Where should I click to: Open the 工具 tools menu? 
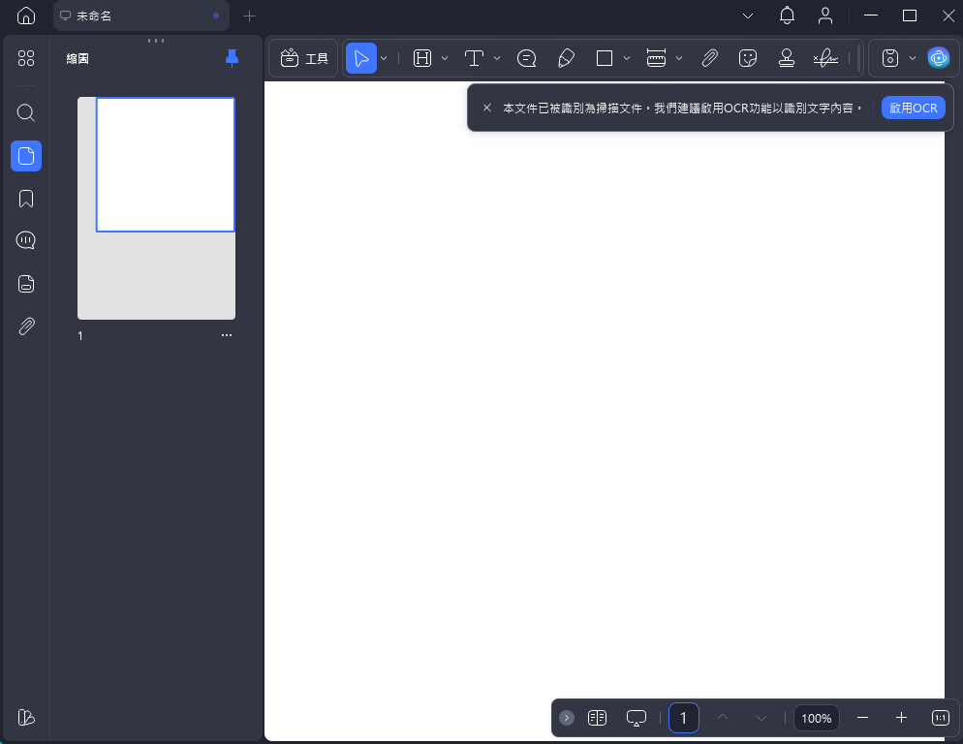304,58
